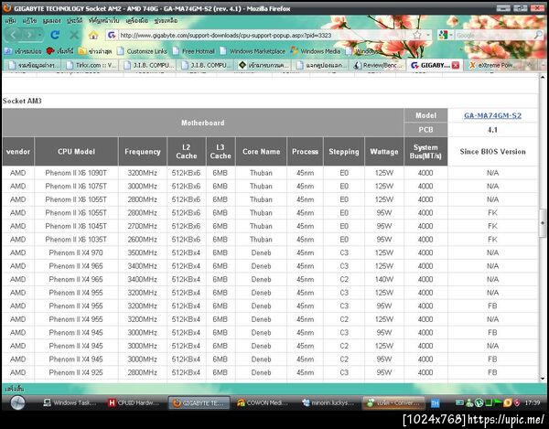This screenshot has width=549, height=429.
Task: Click the 17:39 clock in the tray
Action: pos(533,402)
